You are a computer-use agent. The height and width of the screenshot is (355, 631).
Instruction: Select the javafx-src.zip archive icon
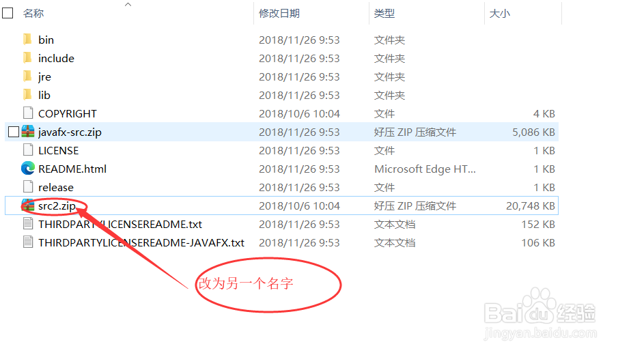pos(28,132)
